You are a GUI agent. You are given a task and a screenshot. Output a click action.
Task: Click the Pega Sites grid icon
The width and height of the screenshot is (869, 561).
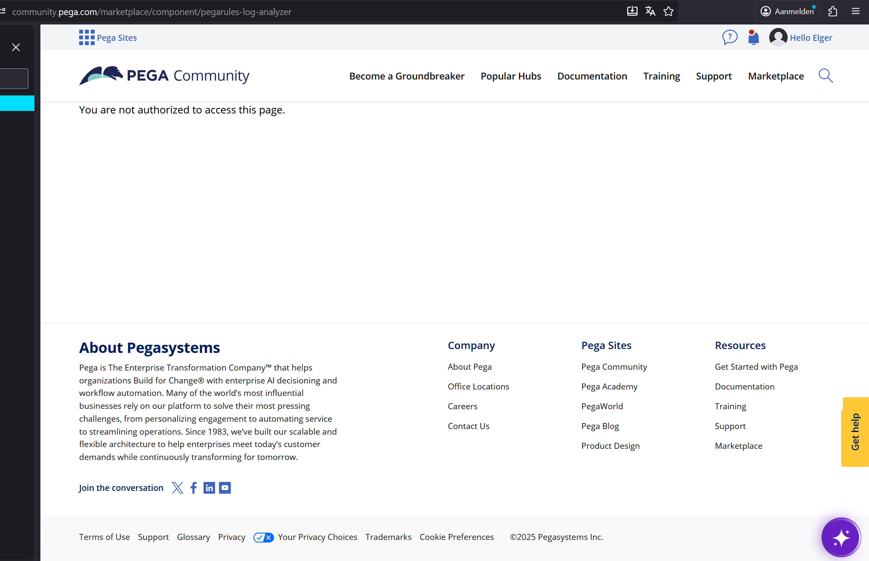click(86, 37)
